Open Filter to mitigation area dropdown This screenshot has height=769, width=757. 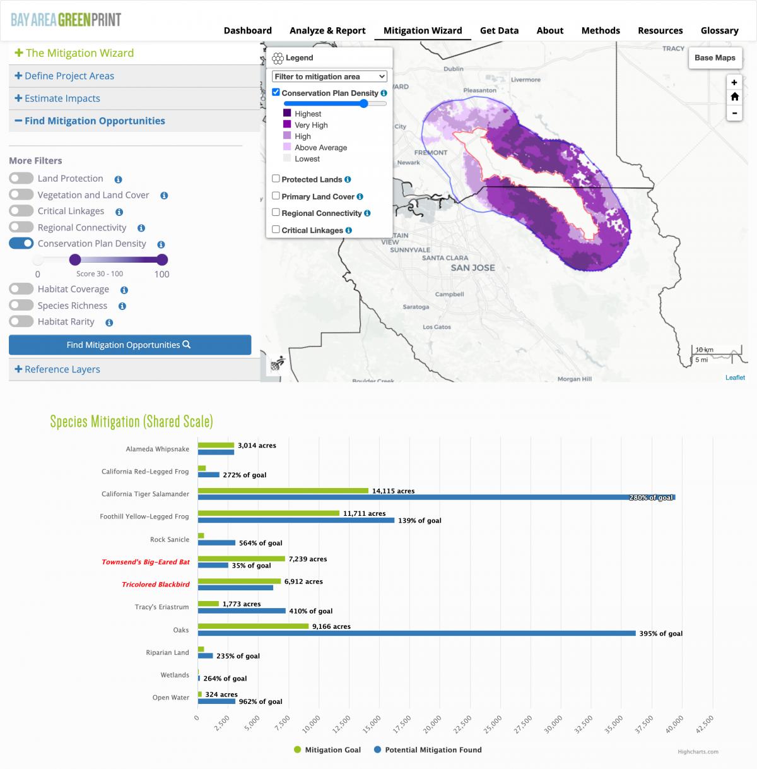pyautogui.click(x=329, y=76)
